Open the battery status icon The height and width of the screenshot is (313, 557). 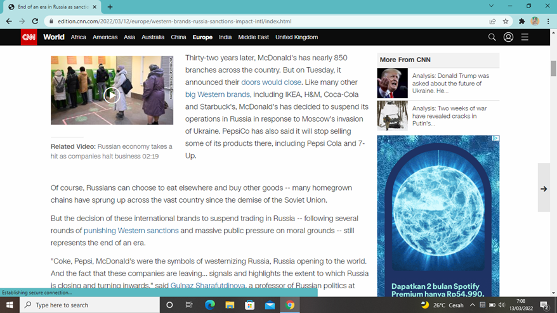click(492, 305)
